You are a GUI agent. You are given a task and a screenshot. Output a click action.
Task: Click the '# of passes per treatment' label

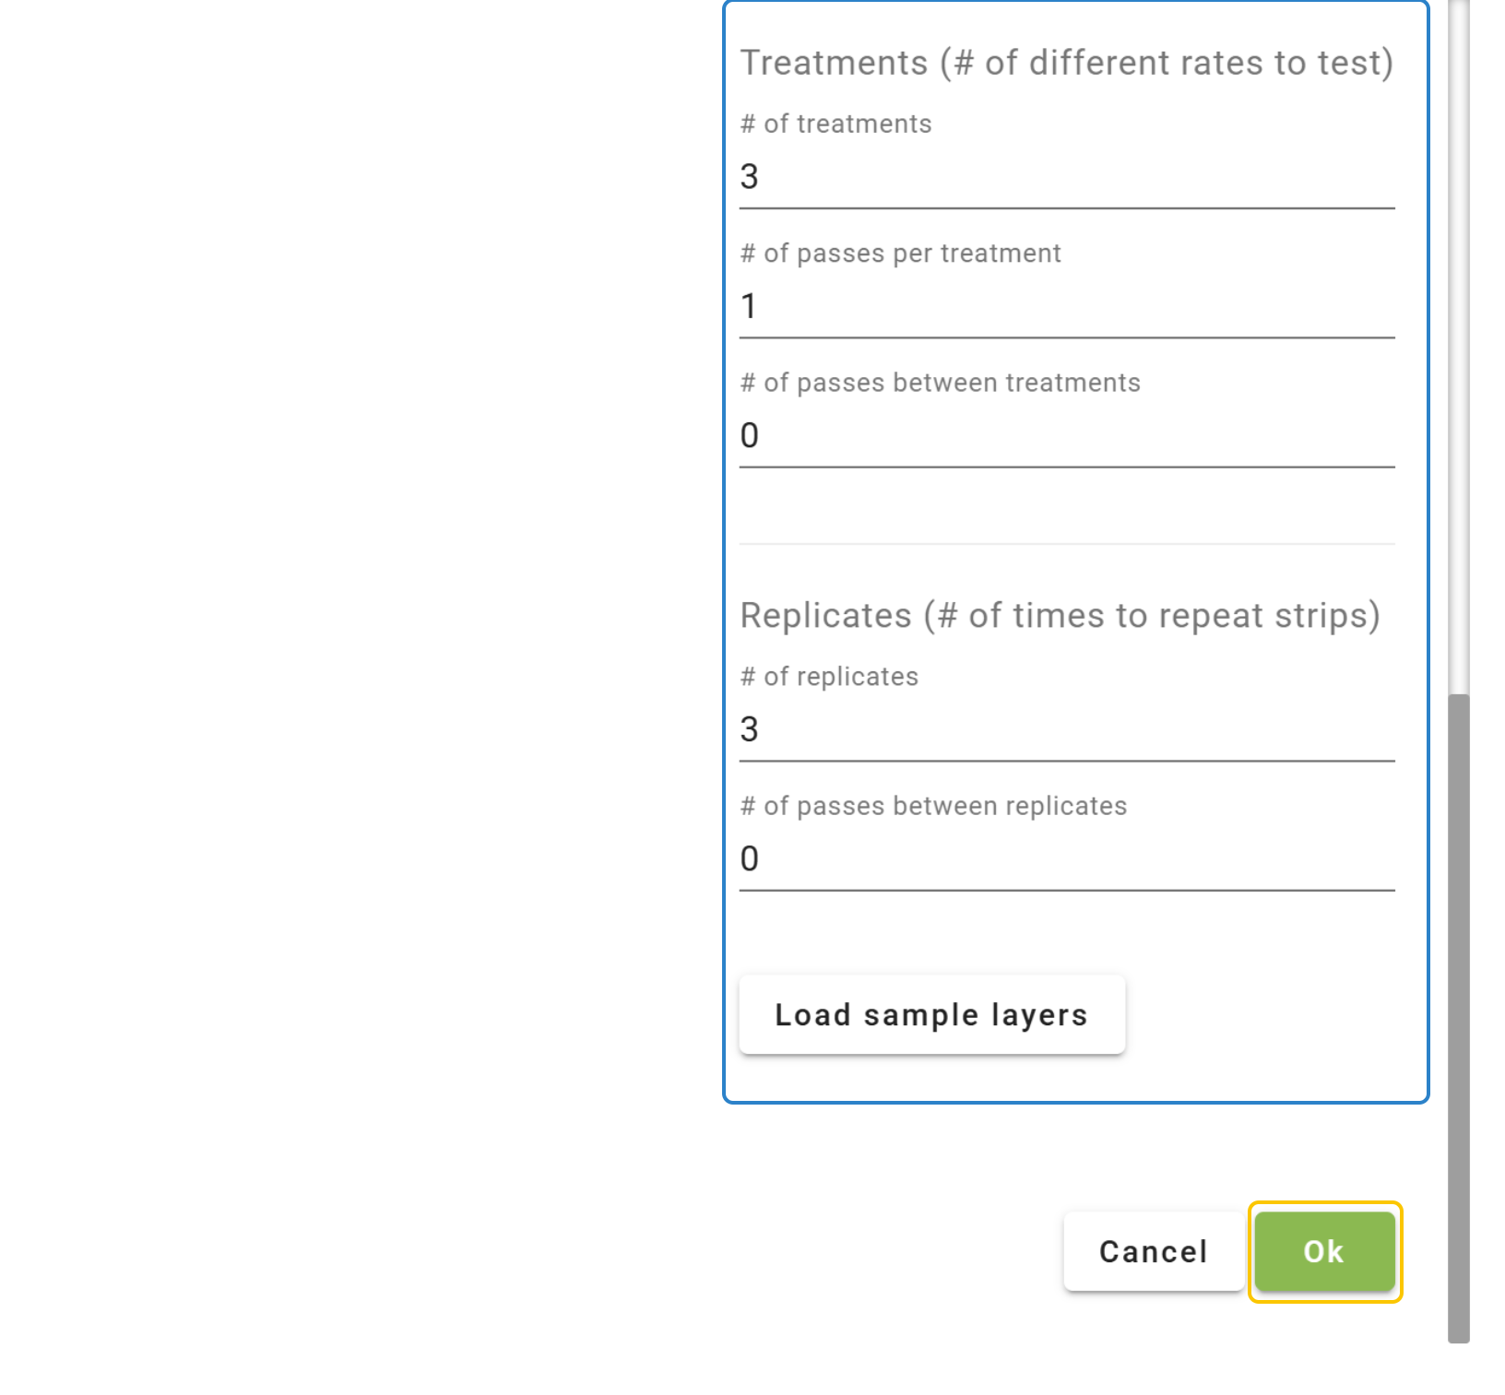point(900,254)
